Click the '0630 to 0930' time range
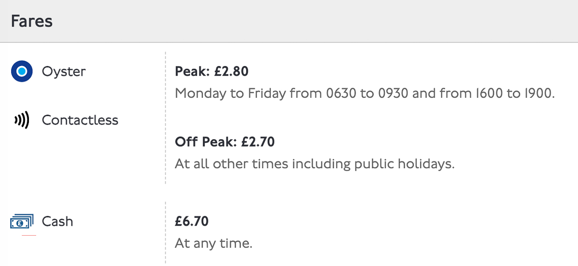The height and width of the screenshot is (266, 578). click(x=368, y=93)
